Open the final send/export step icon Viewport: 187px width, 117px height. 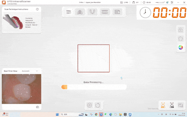(x=117, y=12)
